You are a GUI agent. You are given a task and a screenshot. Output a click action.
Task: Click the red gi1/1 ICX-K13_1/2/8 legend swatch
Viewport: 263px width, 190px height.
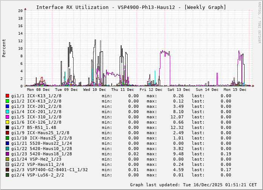(8, 96)
